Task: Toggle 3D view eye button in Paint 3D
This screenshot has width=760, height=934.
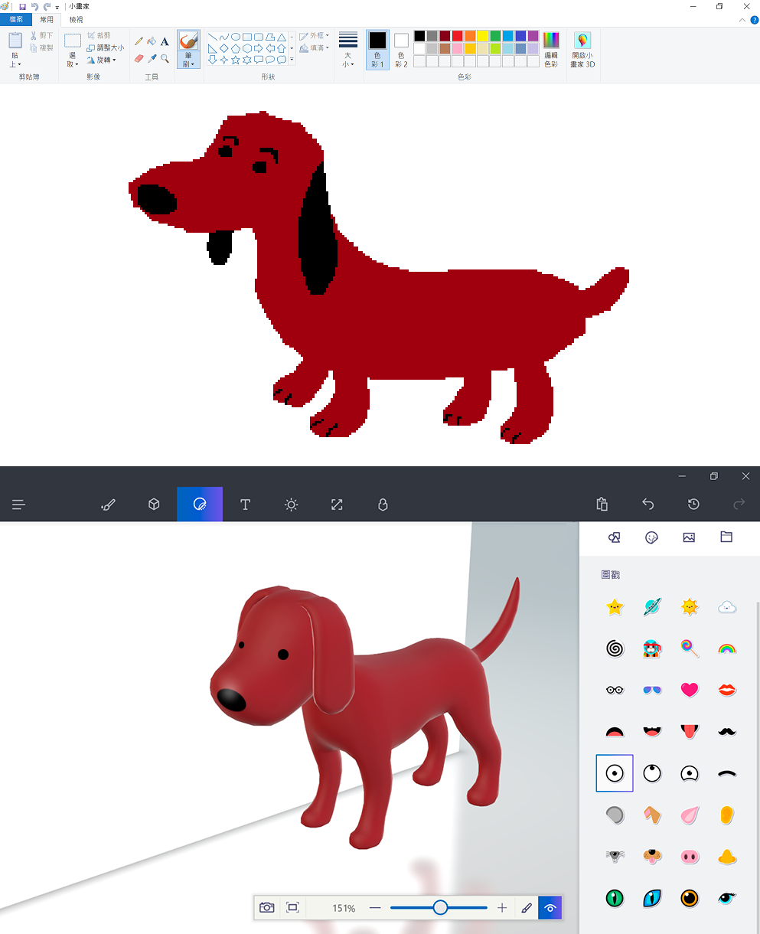Action: pyautogui.click(x=550, y=908)
